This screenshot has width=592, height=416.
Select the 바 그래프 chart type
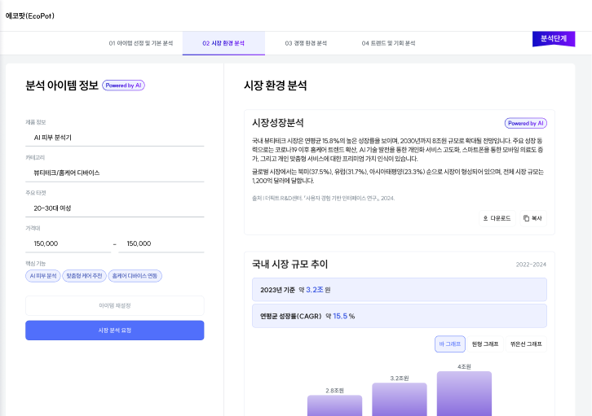(x=449, y=344)
